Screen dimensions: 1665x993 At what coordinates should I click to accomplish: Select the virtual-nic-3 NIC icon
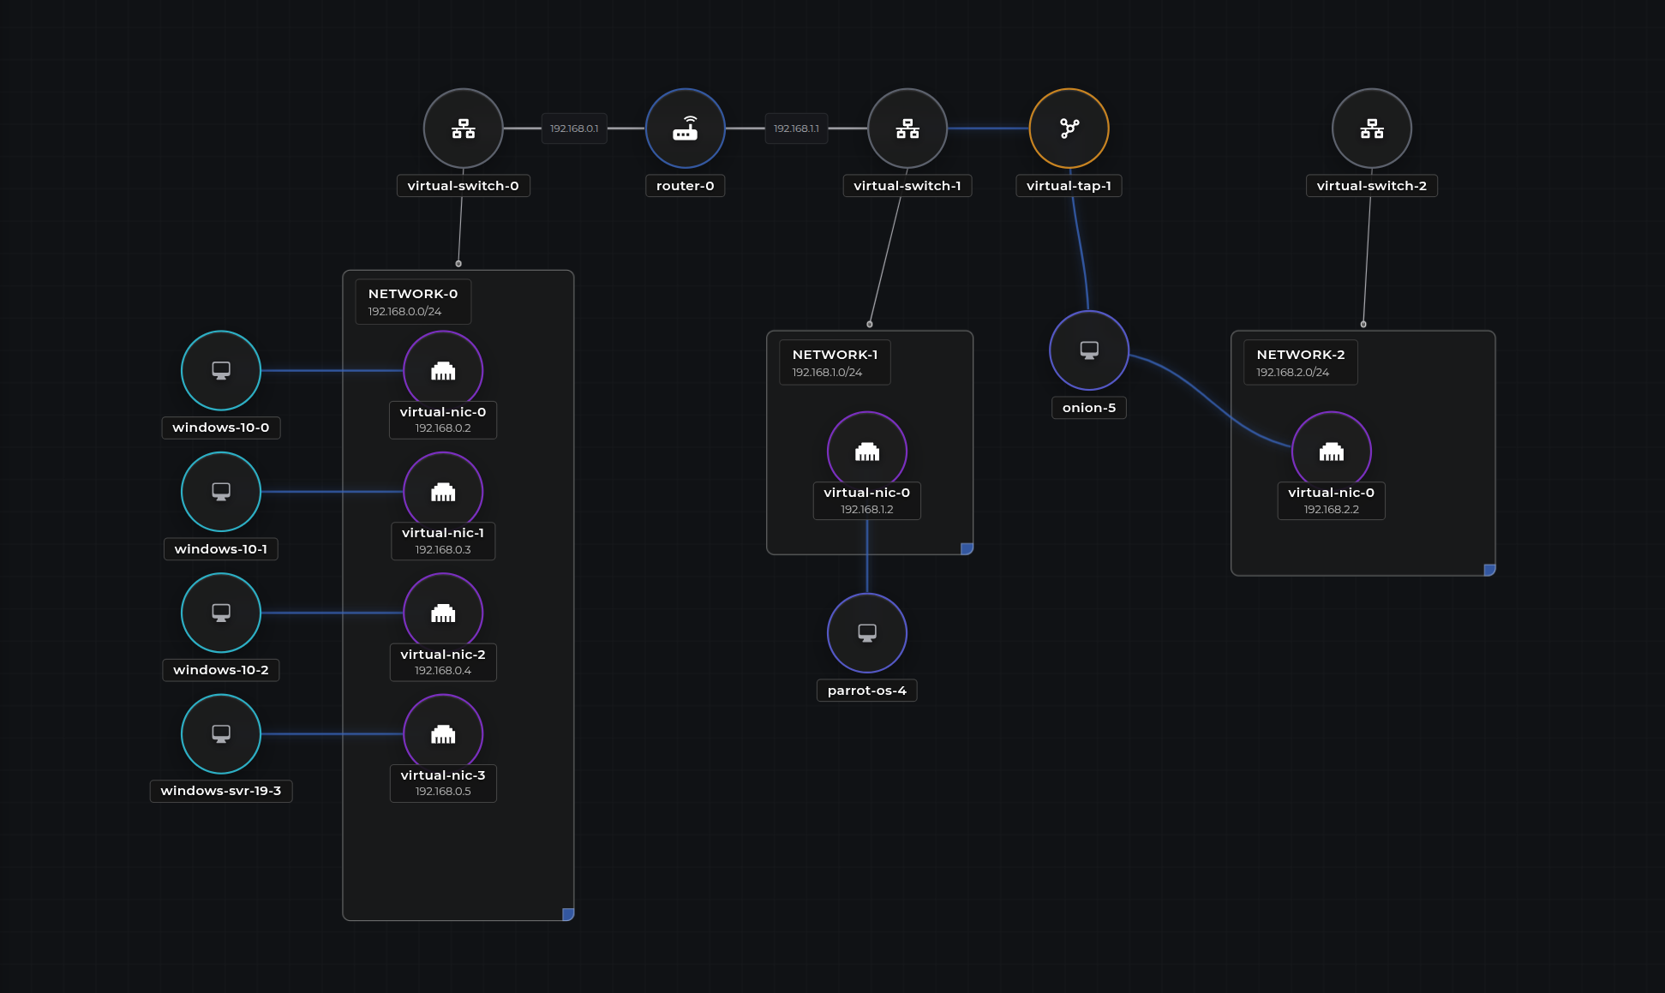tap(443, 734)
